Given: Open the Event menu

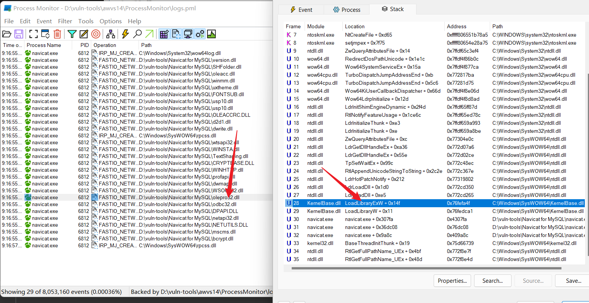Looking at the screenshot, I should [44, 21].
